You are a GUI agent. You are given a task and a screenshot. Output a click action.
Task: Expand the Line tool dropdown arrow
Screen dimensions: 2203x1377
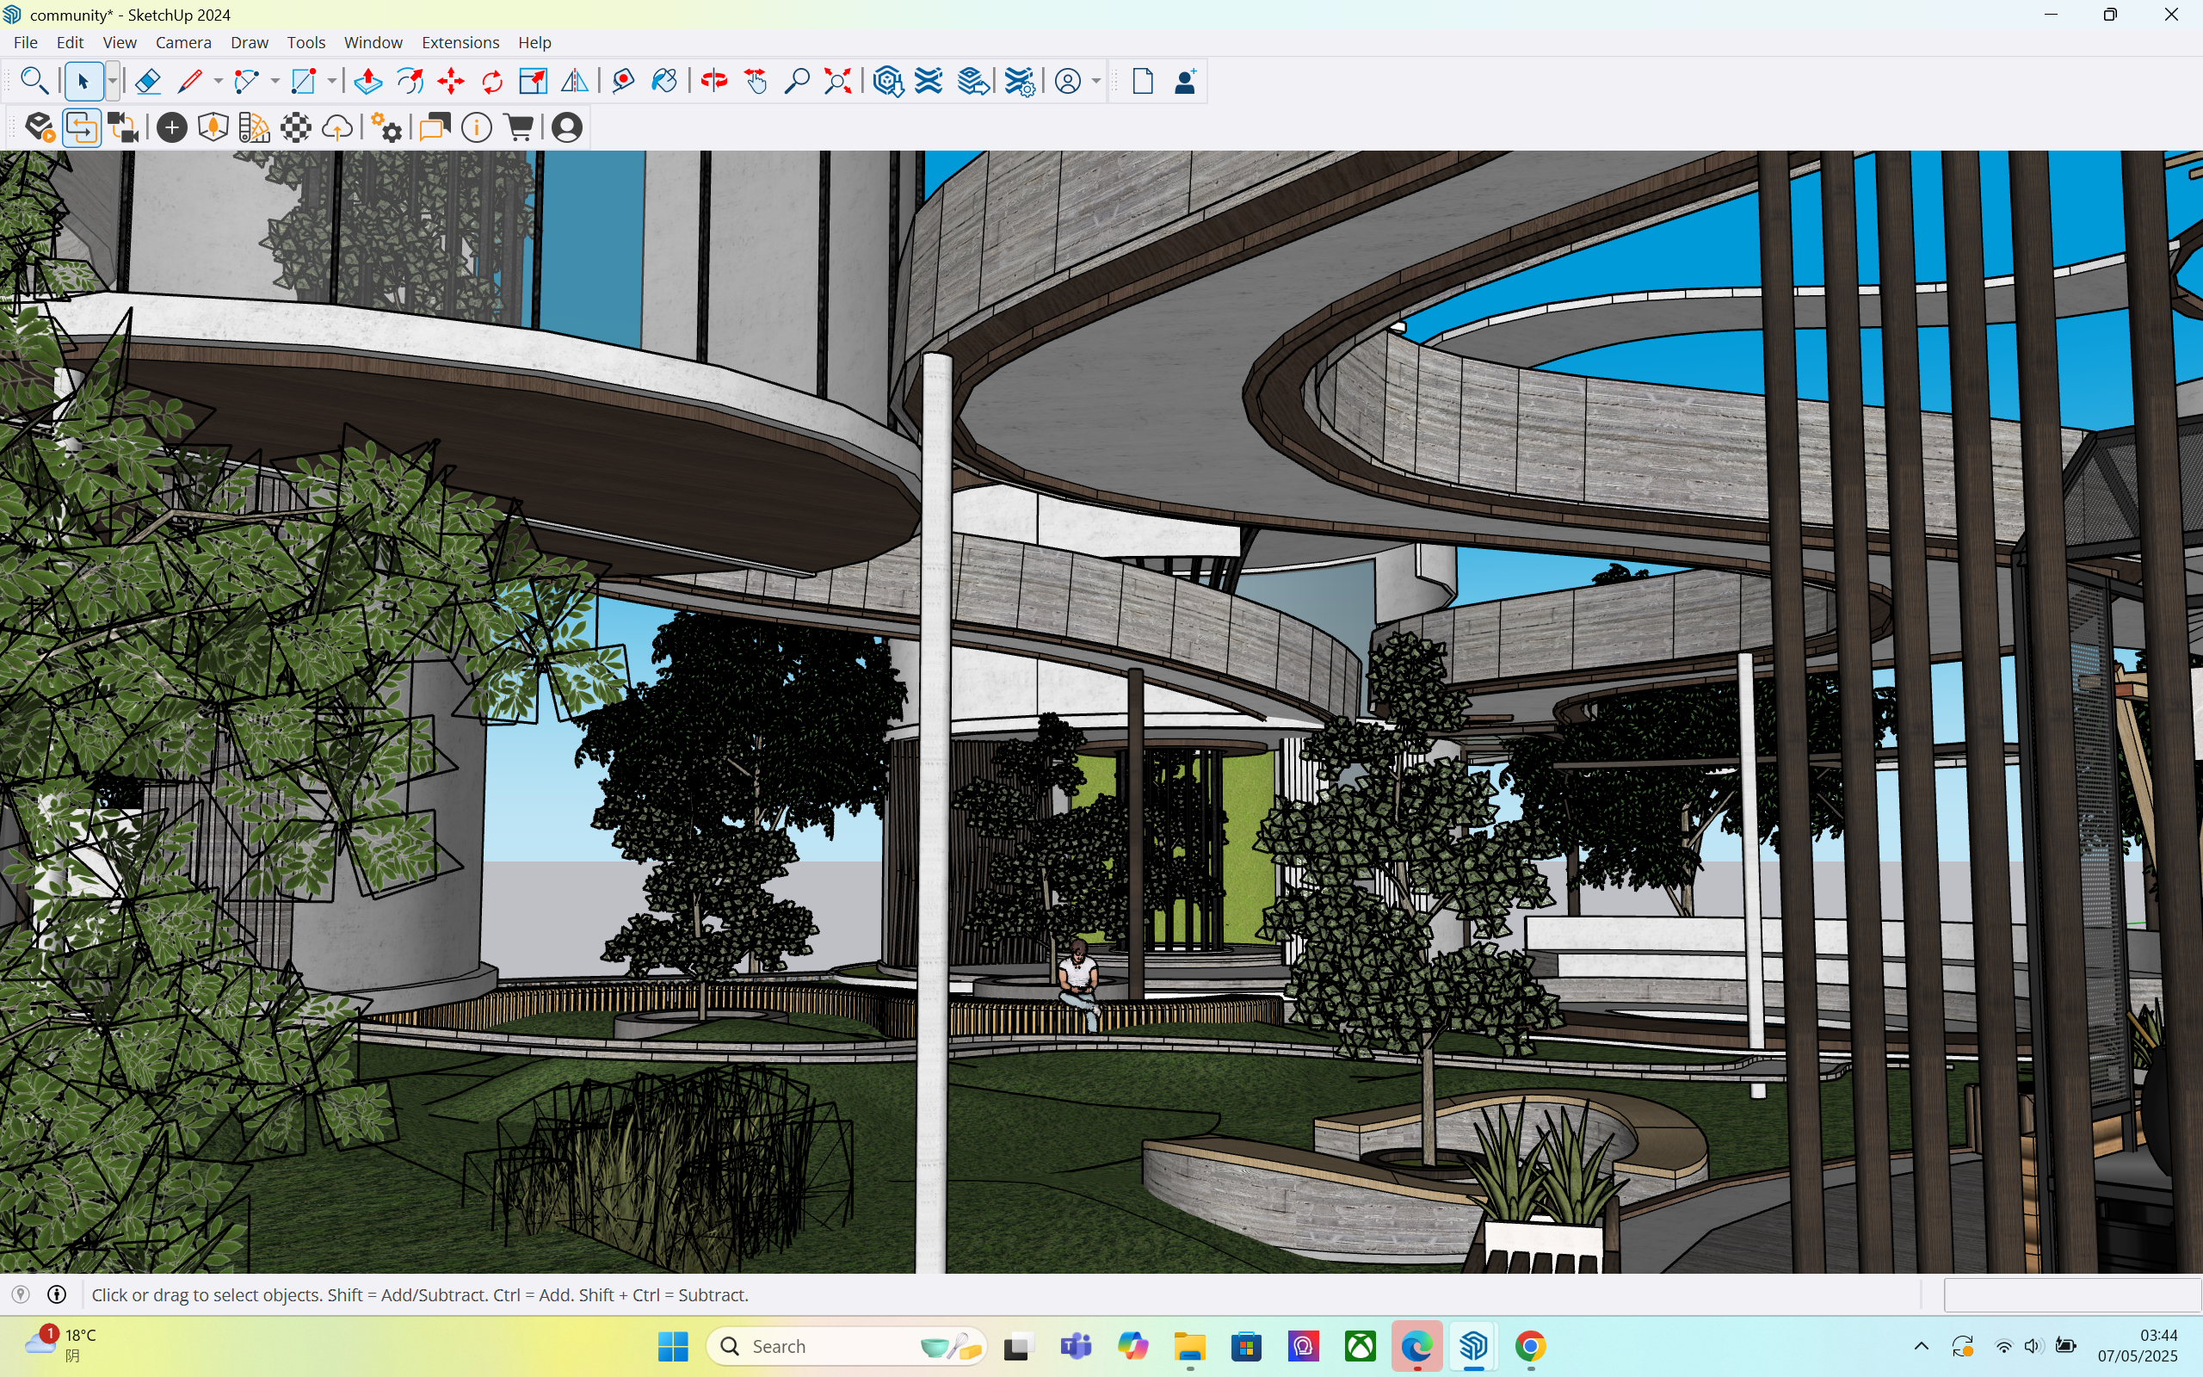[218, 82]
